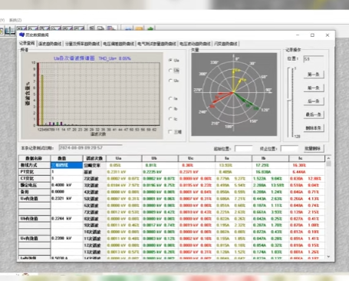This screenshot has width=349, height=281.
Task: Click the 额定电压 row label
Action: [x=35, y=185]
